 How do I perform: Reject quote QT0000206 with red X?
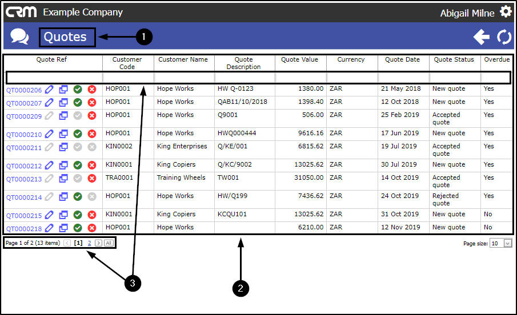(92, 89)
